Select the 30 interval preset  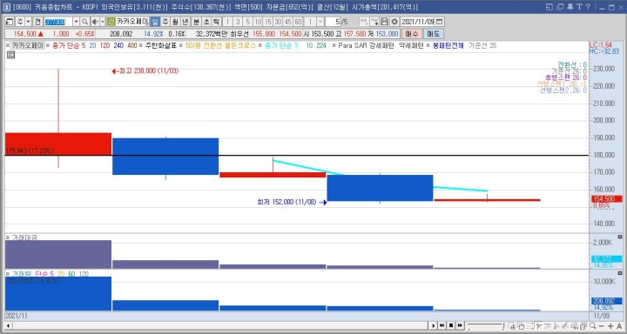coord(278,22)
